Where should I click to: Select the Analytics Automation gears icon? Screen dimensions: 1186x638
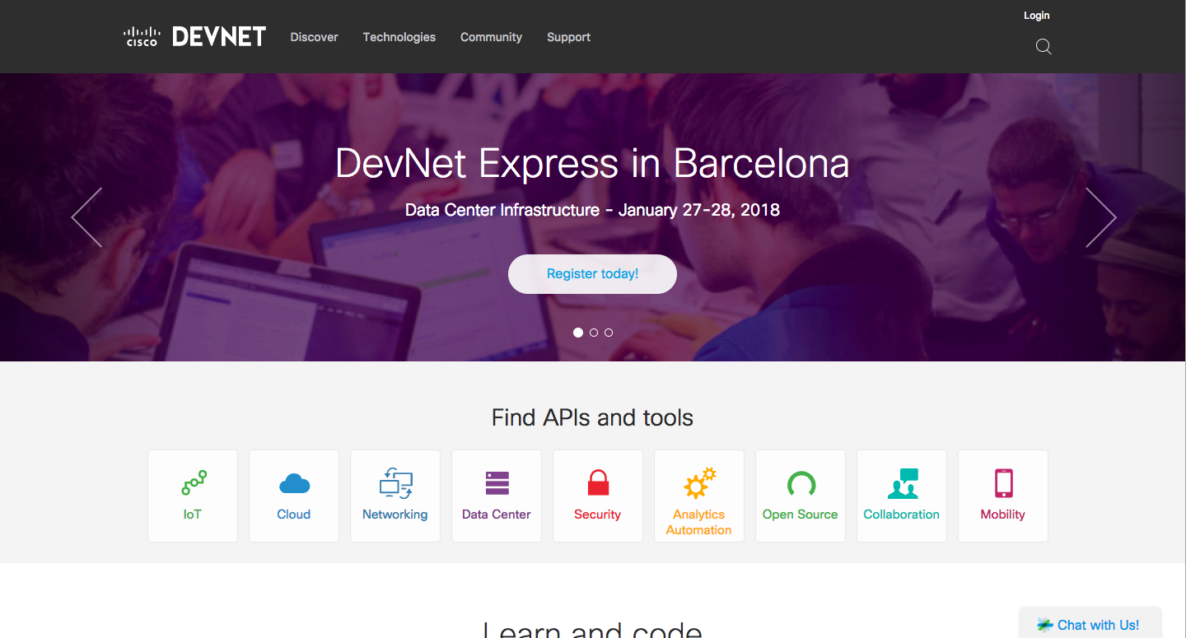point(700,483)
